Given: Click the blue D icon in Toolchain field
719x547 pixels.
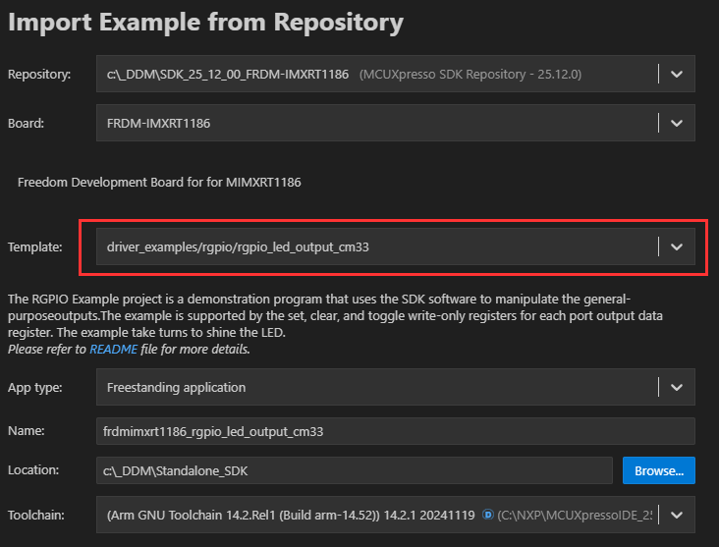Looking at the screenshot, I should 488,515.
